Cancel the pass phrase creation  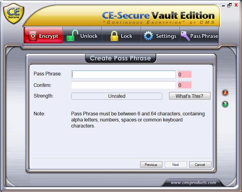click(x=200, y=164)
